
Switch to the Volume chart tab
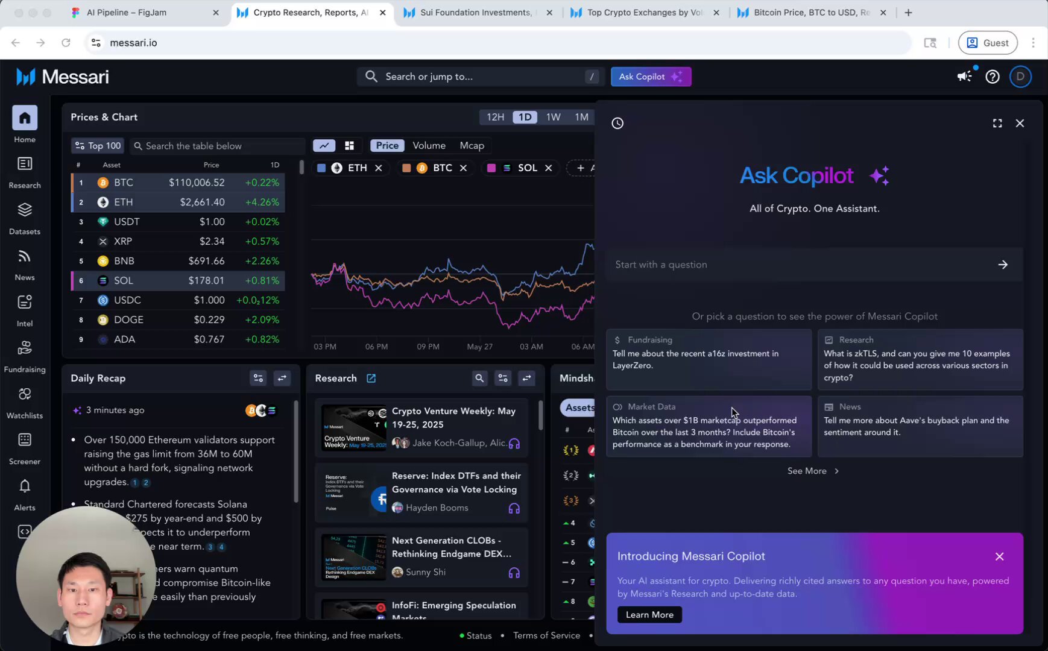[429, 145]
